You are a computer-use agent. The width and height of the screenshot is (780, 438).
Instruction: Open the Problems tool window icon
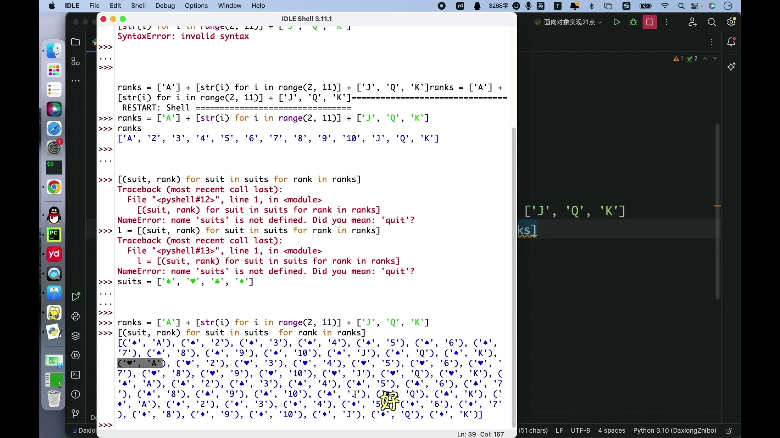point(76,394)
